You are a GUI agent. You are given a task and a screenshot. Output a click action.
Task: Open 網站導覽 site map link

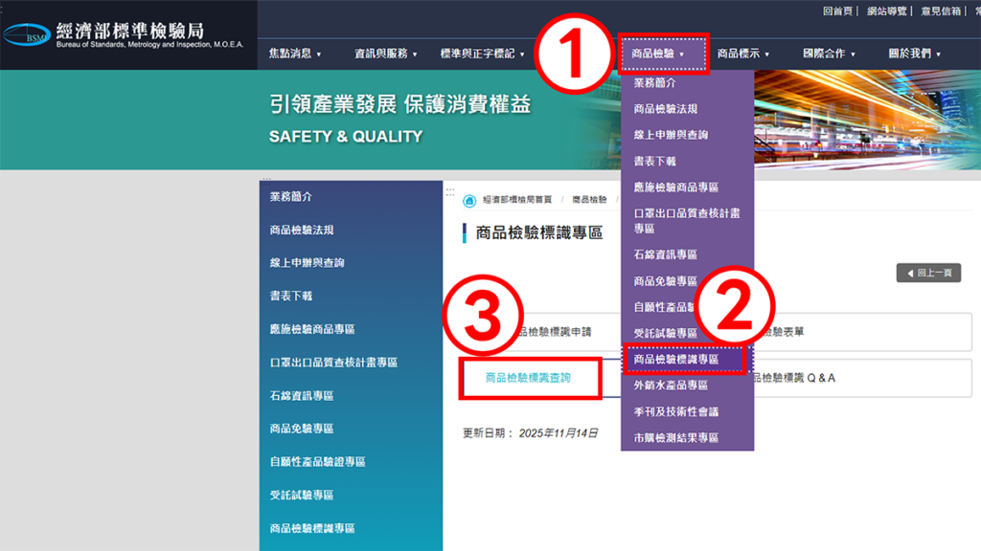point(886,11)
